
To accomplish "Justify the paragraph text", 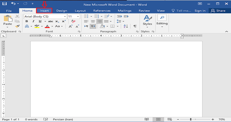I will pos(106,21).
